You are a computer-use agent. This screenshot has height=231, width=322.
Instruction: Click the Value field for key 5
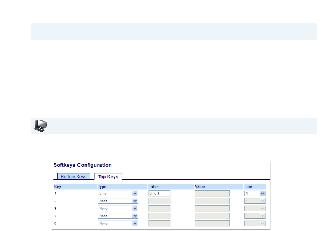coord(212,224)
